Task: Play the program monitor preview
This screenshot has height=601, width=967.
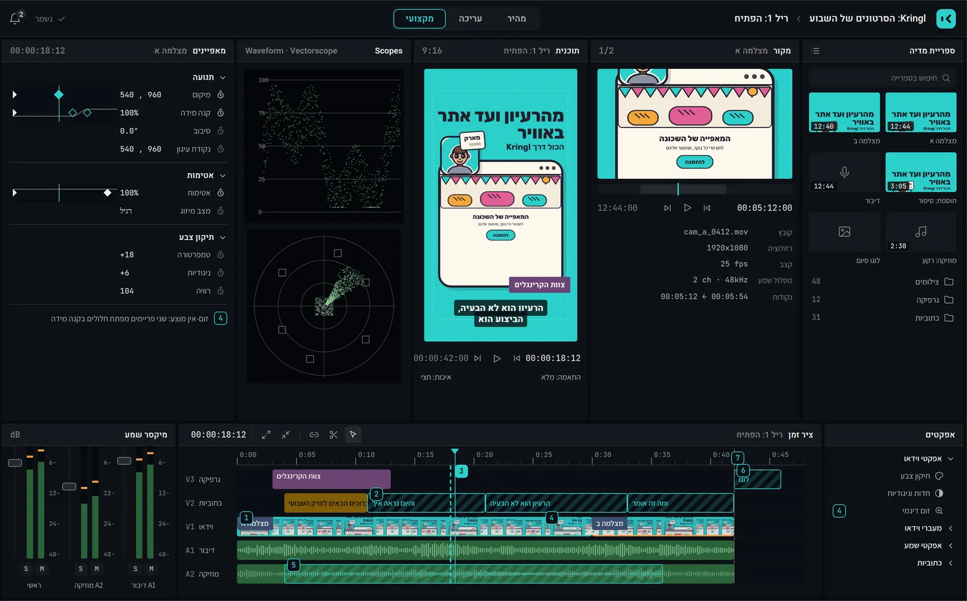Action: tap(497, 358)
